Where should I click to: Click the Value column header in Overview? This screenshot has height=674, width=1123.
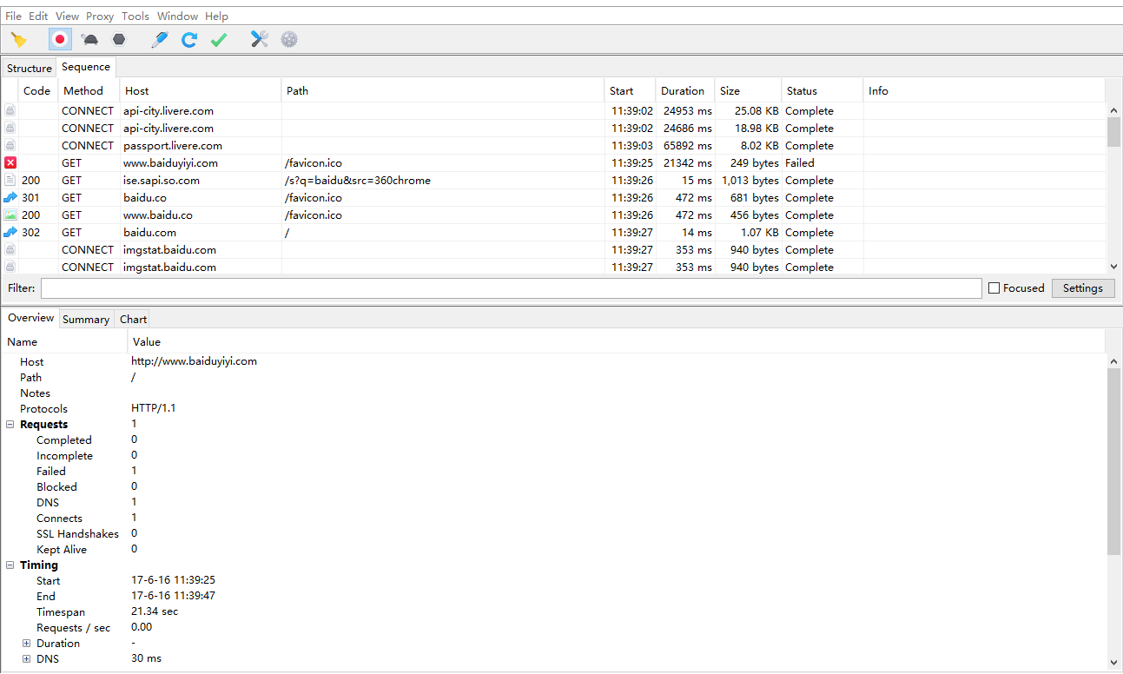pyautogui.click(x=617, y=341)
